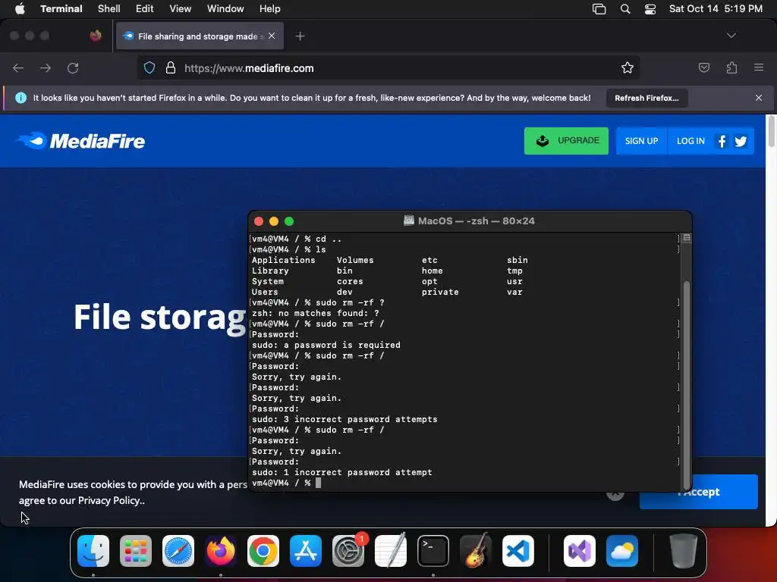777x582 pixels.
Task: Open the Trash from the Dock
Action: coord(684,551)
